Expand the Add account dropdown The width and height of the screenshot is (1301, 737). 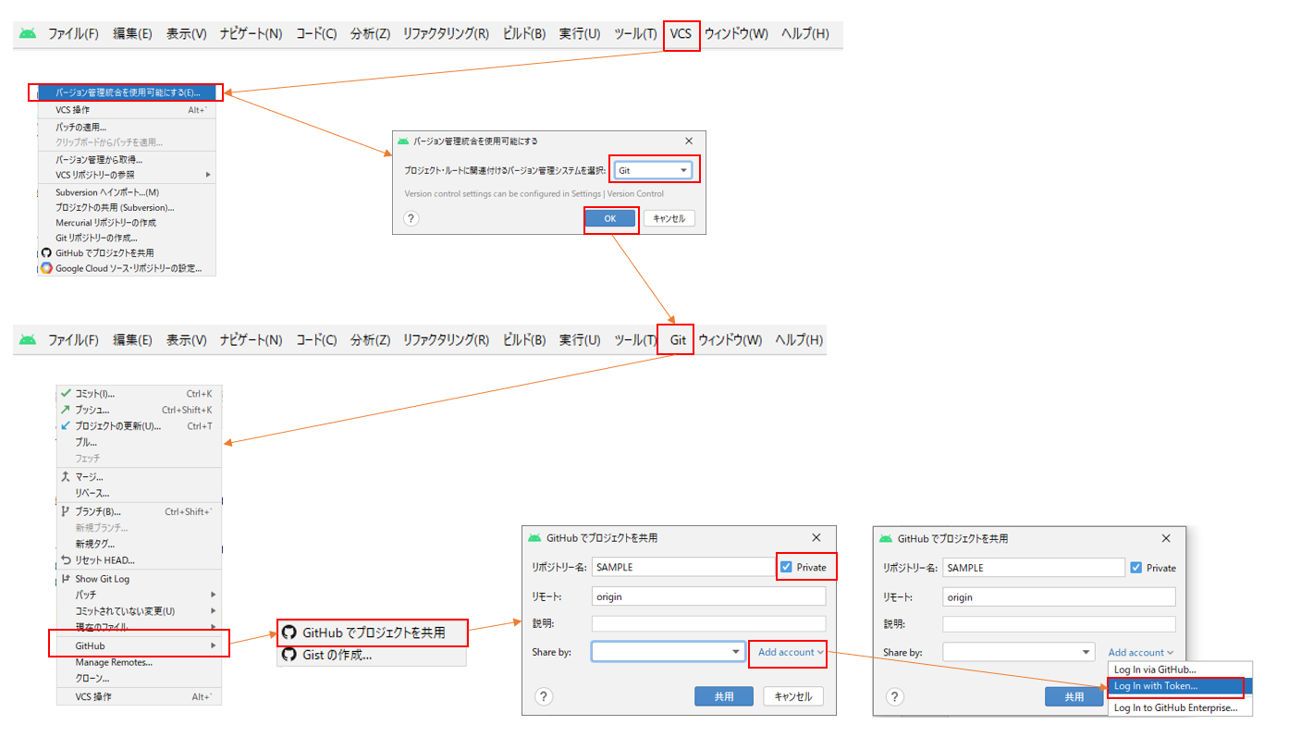tap(787, 651)
